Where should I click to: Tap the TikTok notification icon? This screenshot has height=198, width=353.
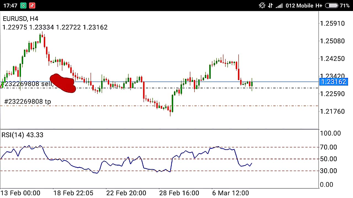(x=32, y=5)
